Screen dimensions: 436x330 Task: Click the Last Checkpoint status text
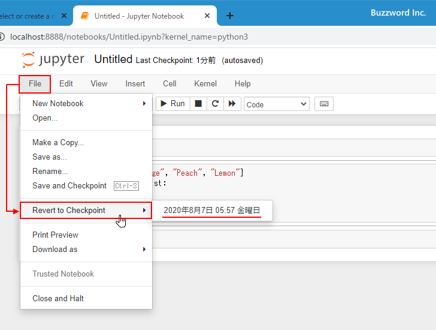coord(175,60)
